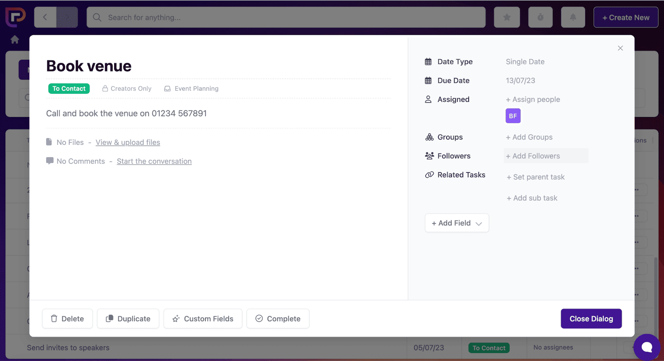Mark the task as Complete
Image resolution: width=664 pixels, height=361 pixels.
pyautogui.click(x=278, y=319)
